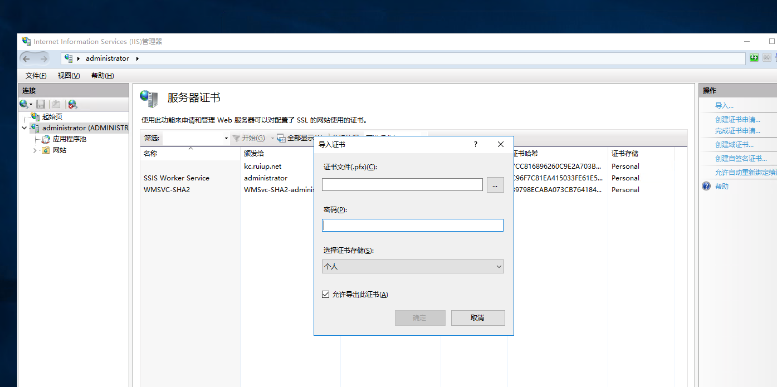
Task: Click the 全部显示 show all filter icon
Action: click(281, 138)
